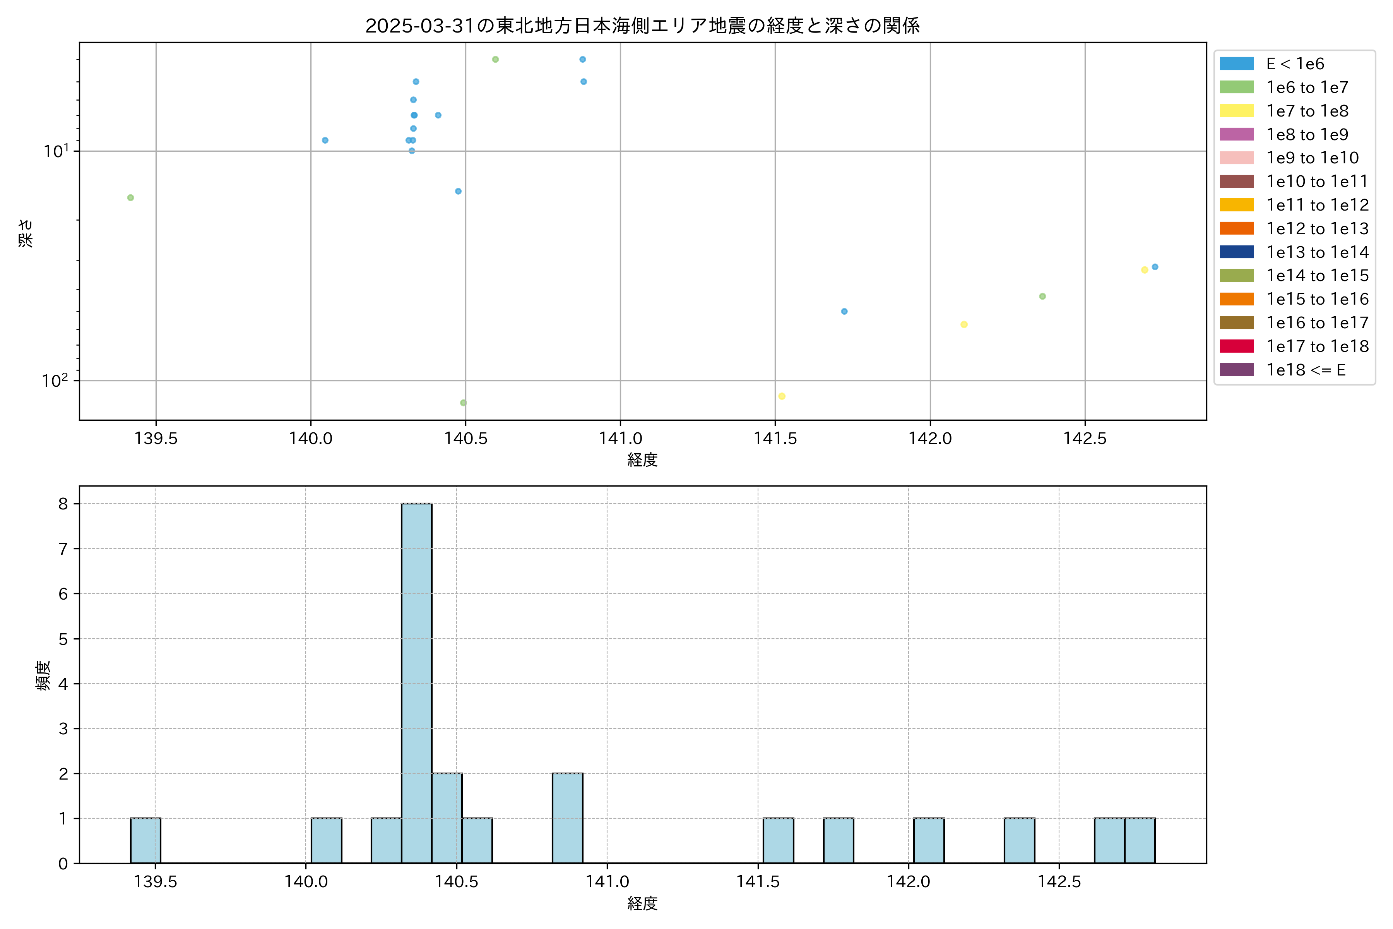Image resolution: width=1393 pixels, height=929 pixels.
Task: Click the navy 1e13 to 1e14 legend swatch
Action: pos(1237,252)
